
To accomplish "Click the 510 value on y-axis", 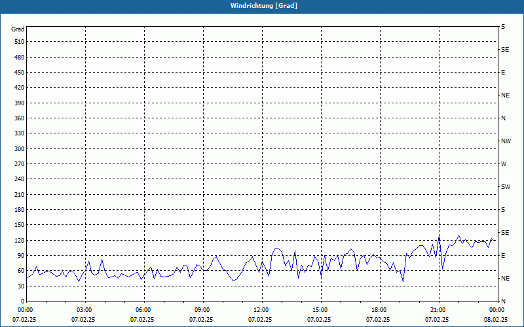I will point(18,42).
